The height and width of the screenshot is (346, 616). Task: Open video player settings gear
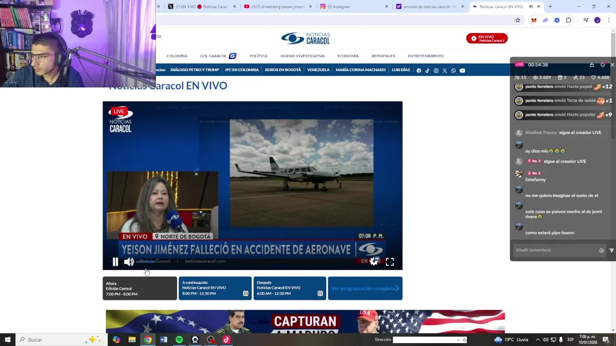[374, 261]
